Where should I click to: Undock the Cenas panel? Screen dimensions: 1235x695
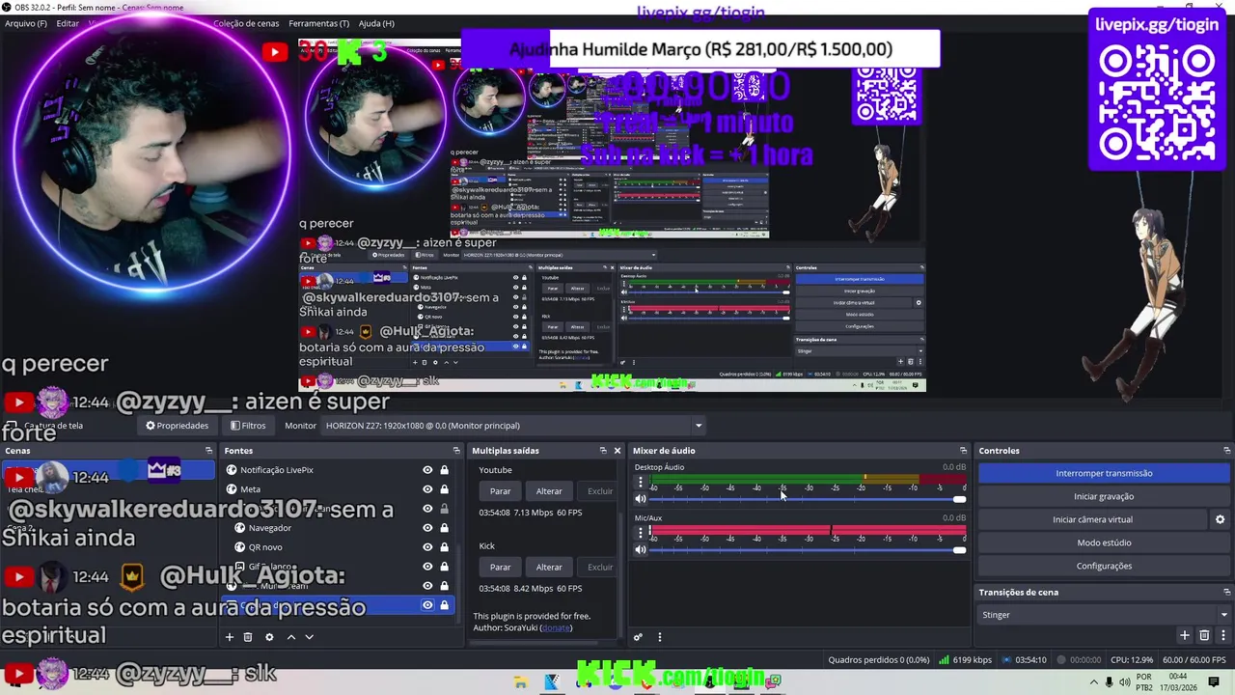coord(208,451)
